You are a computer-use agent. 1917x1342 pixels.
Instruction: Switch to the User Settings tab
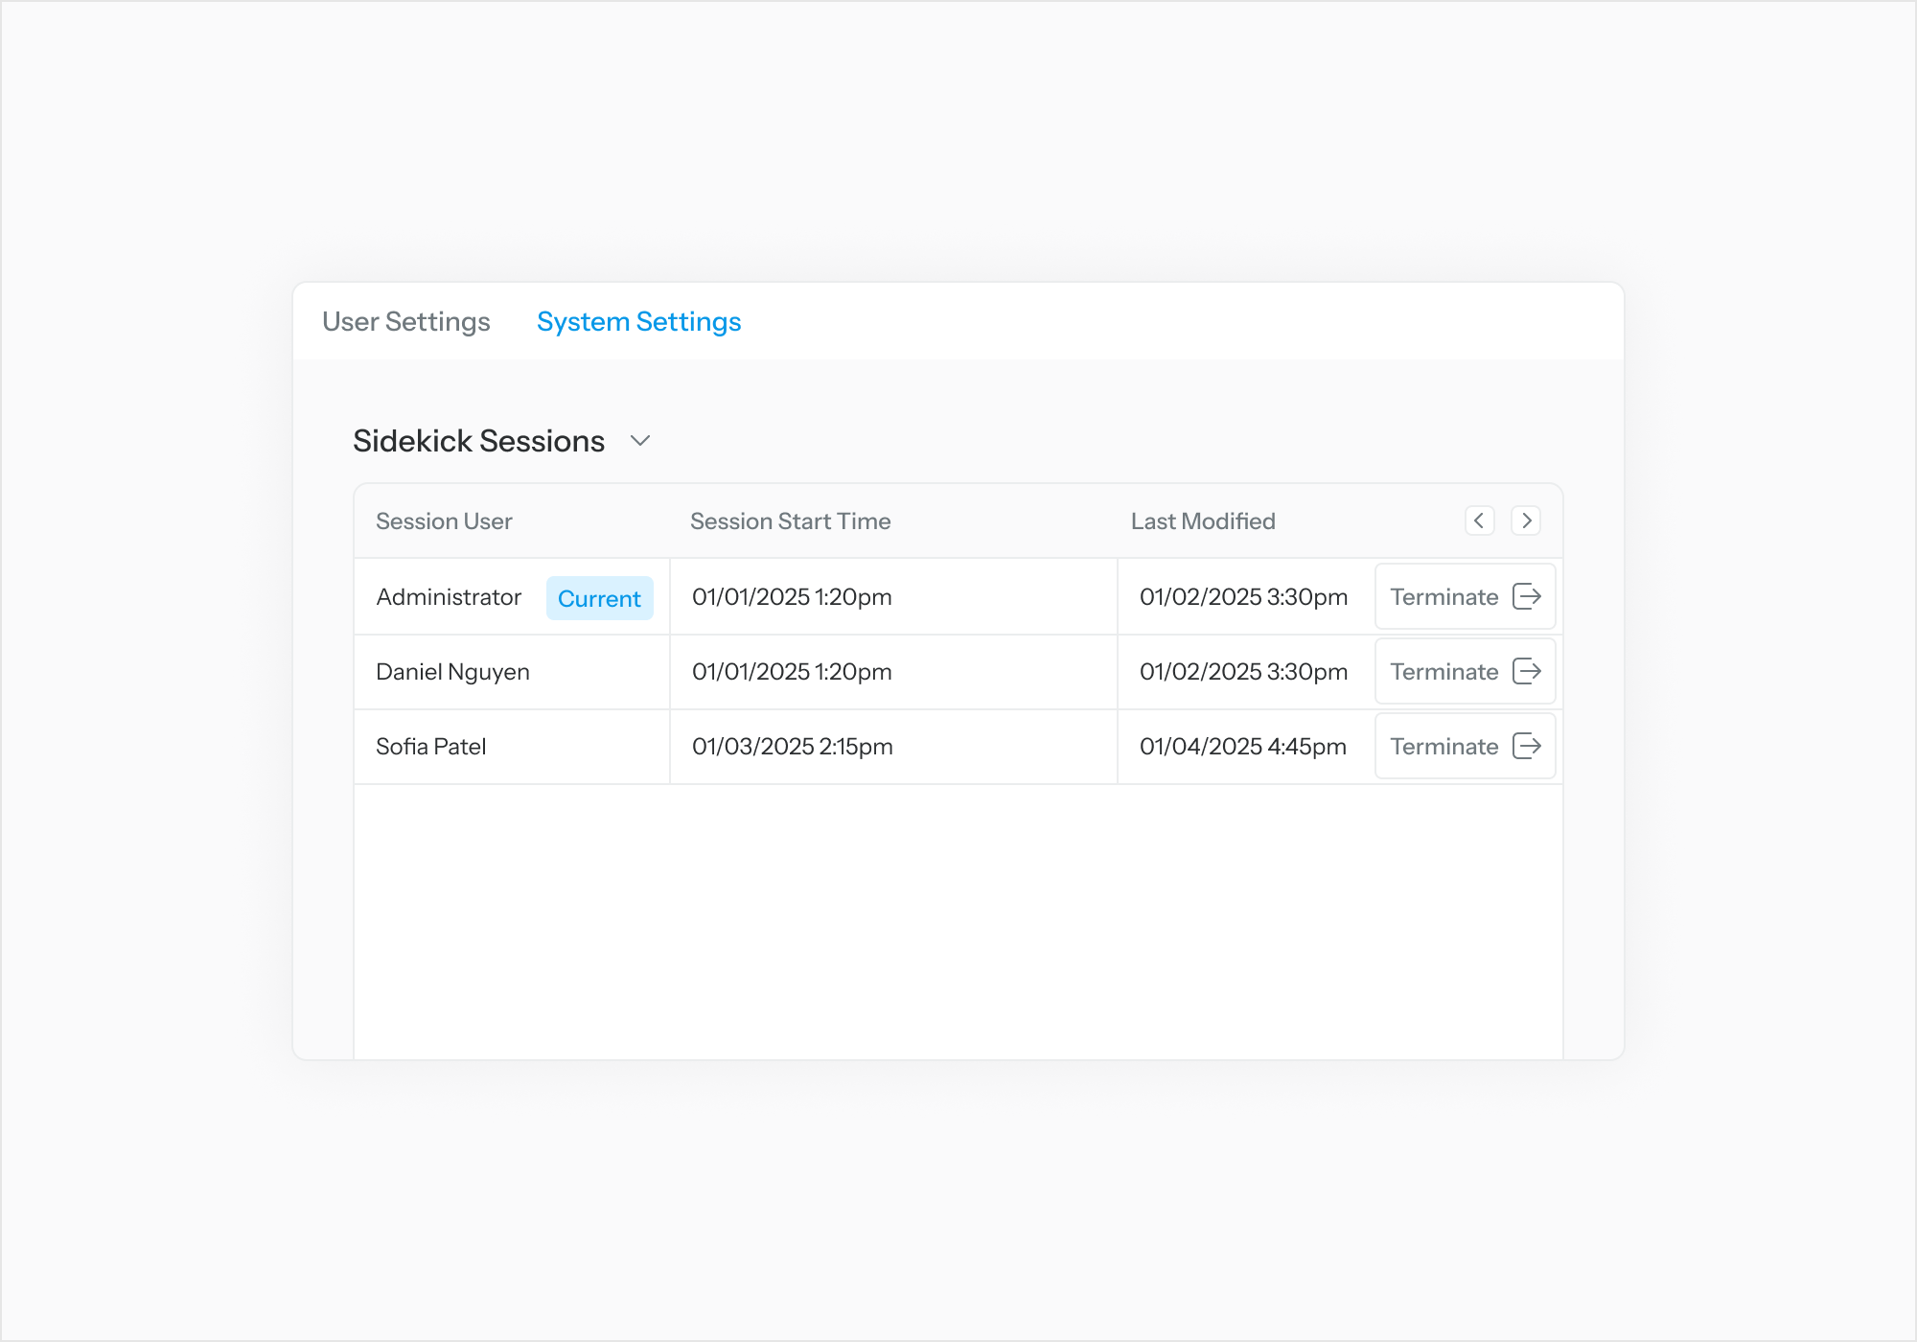tap(405, 322)
